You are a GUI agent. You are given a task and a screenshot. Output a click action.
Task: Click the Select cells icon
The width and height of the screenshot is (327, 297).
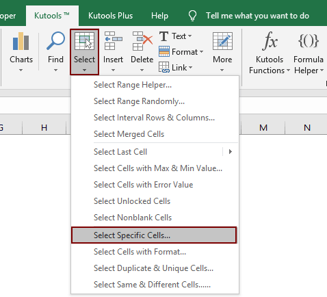pos(84,41)
